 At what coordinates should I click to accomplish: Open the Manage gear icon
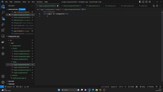(3, 82)
